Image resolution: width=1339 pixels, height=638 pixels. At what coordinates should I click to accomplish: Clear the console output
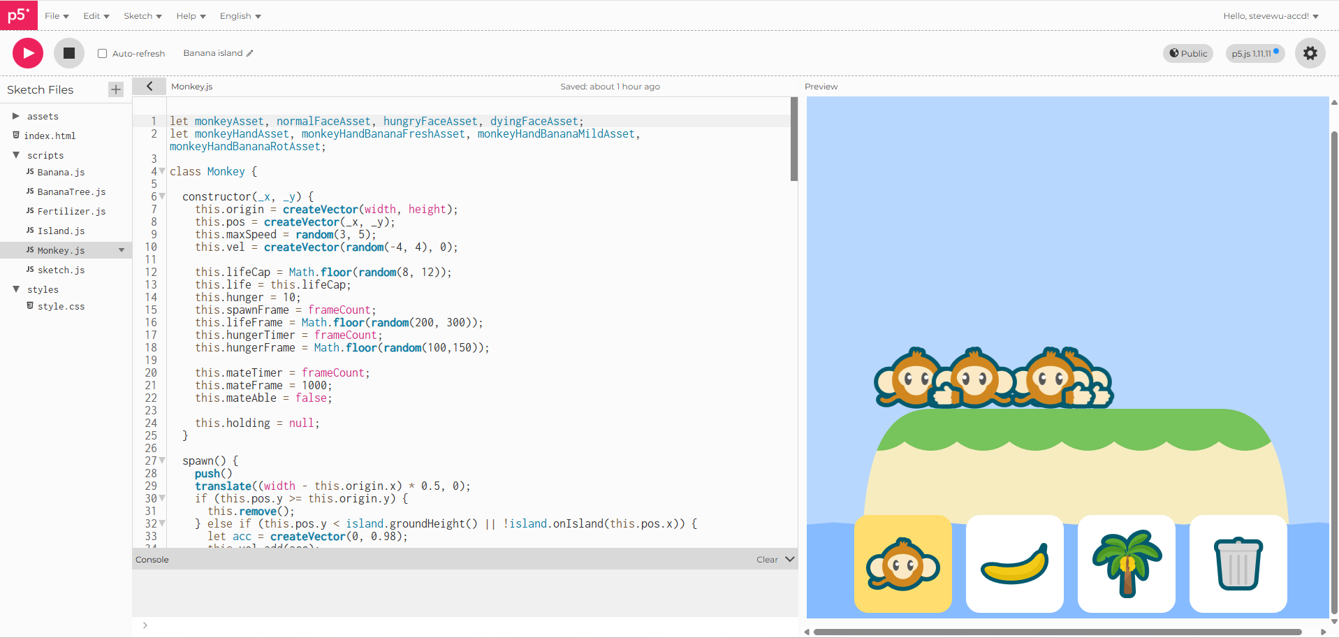(766, 559)
